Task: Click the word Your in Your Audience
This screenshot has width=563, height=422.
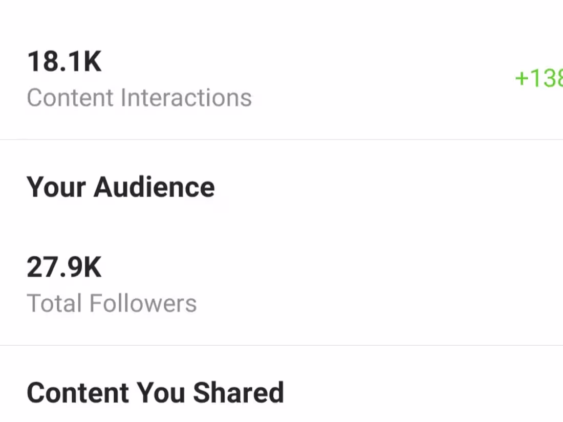Action: tap(56, 187)
